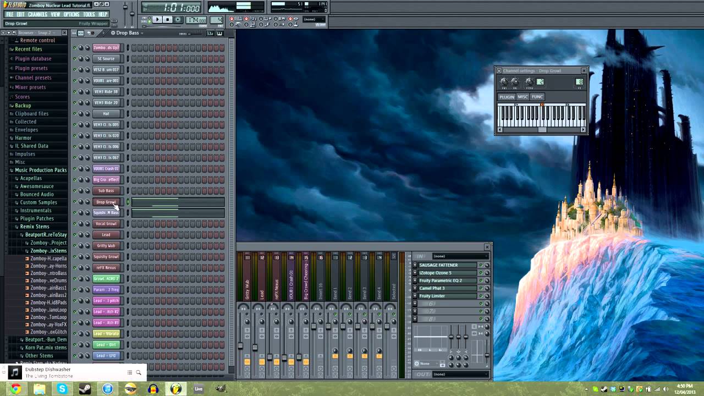The width and height of the screenshot is (704, 396).
Task: Open keyboard editor icon in channel rack header
Action: [219, 33]
